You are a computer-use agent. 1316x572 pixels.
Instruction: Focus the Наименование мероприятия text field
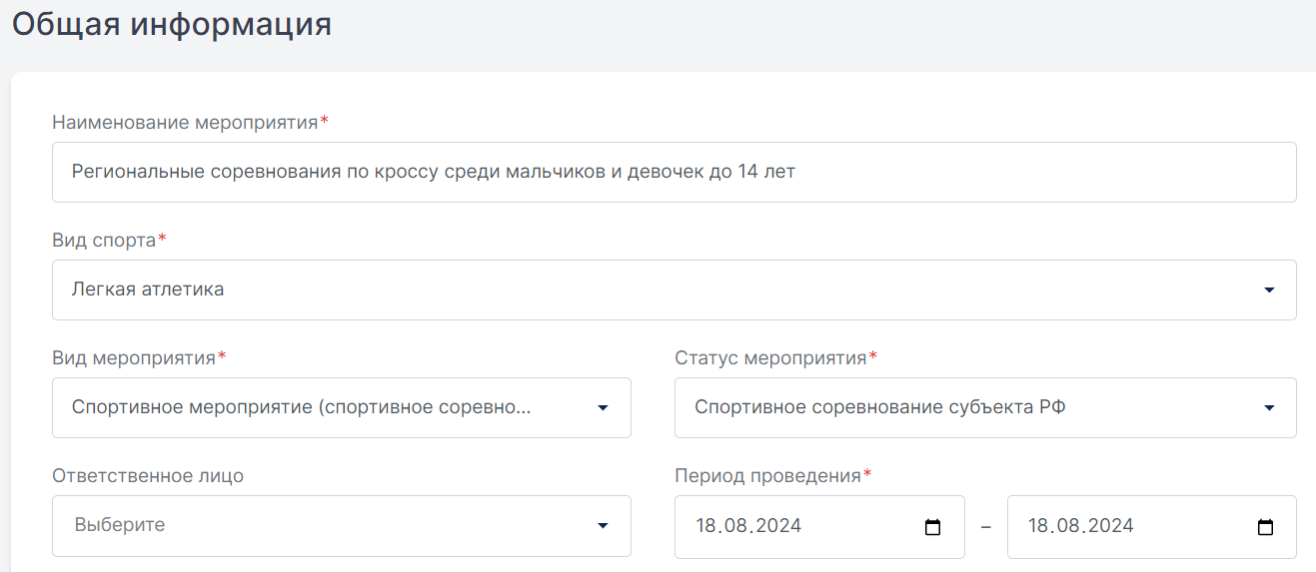coord(674,172)
